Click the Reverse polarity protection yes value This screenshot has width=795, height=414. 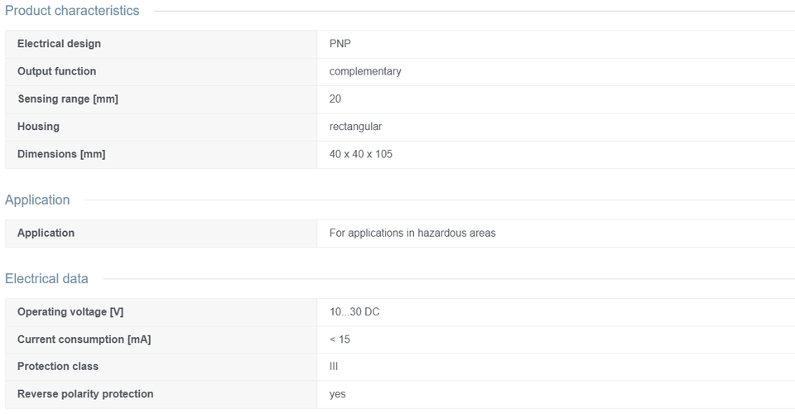338,394
